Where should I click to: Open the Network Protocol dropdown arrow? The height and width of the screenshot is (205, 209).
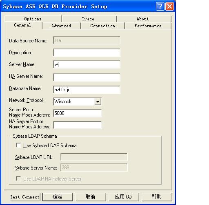[x=98, y=101]
